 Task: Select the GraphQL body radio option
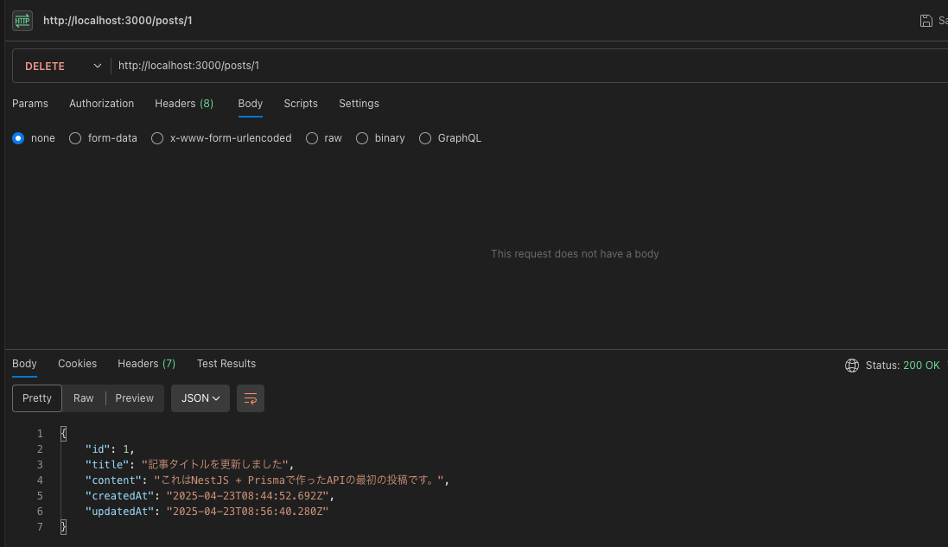click(425, 138)
